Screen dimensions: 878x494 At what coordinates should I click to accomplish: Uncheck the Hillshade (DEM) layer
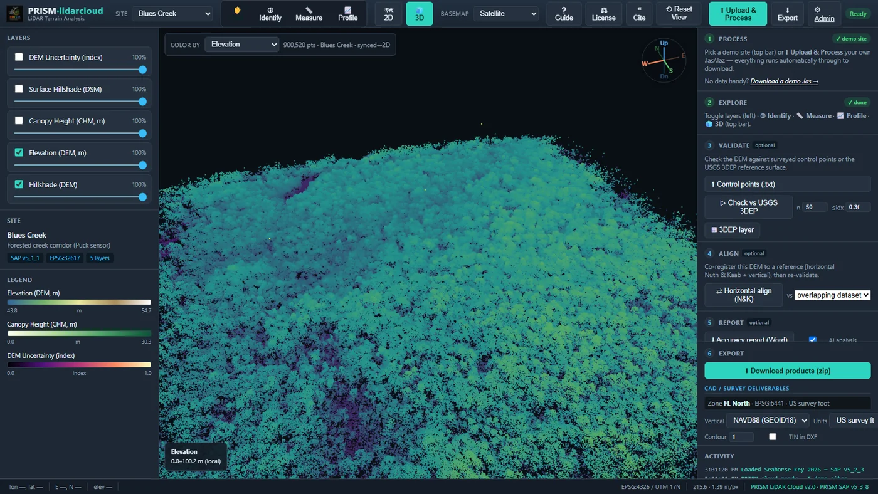point(19,184)
